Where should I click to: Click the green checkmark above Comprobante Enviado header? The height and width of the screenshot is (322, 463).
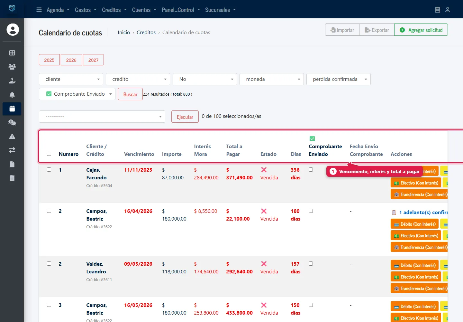point(312,138)
